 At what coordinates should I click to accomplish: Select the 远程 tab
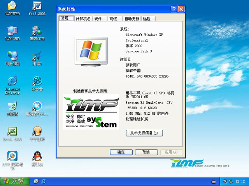coord(148,19)
